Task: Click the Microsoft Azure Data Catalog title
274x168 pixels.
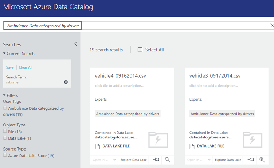Action: click(x=48, y=7)
